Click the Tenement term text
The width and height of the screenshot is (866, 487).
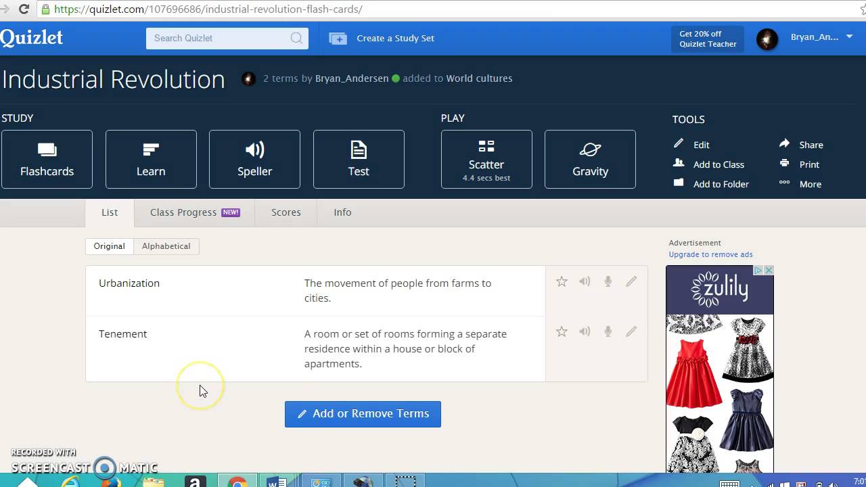pyautogui.click(x=122, y=334)
